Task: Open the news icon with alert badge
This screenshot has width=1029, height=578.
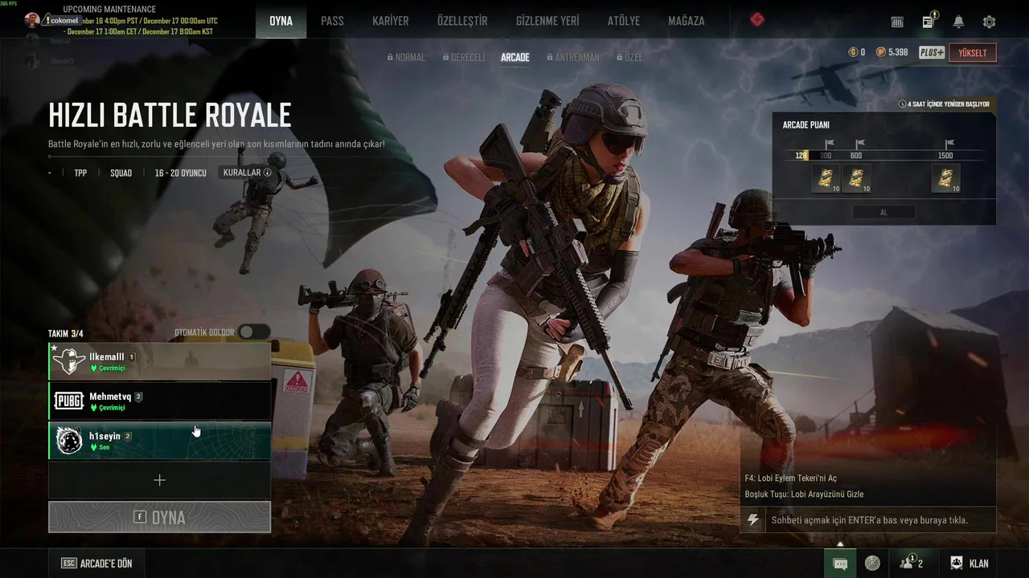Action: pyautogui.click(x=929, y=21)
